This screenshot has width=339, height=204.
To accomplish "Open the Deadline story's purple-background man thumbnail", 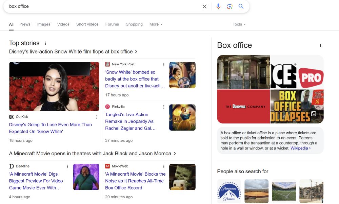I will pos(86,177).
